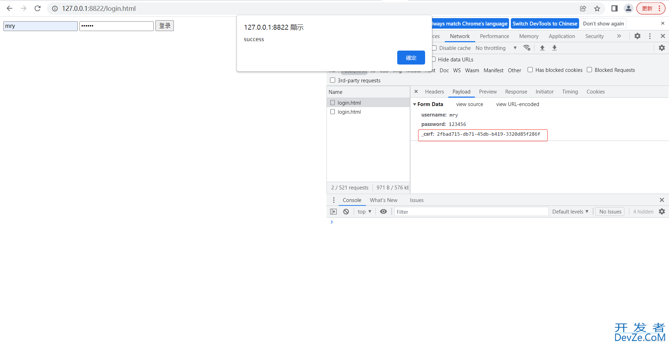This screenshot has height=345, width=669.
Task: Open the top context dropdown
Action: (x=364, y=211)
